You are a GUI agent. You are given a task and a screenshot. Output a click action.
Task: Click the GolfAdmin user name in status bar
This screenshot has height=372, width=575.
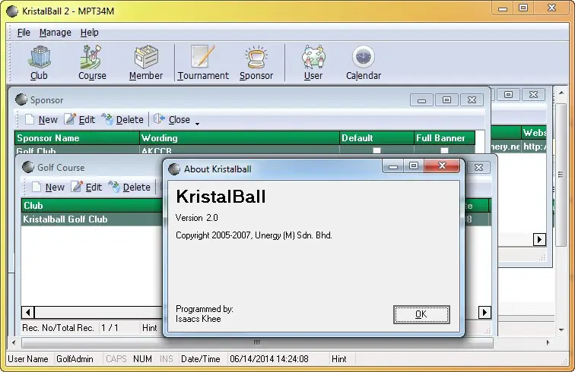[x=75, y=359]
